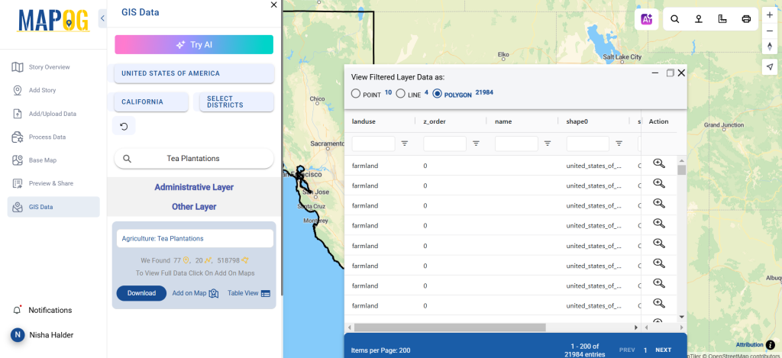The width and height of the screenshot is (782, 358).
Task: Locate me with navigation arrow icon
Action: click(770, 67)
